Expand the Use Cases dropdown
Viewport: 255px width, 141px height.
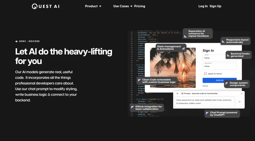pos(123,6)
